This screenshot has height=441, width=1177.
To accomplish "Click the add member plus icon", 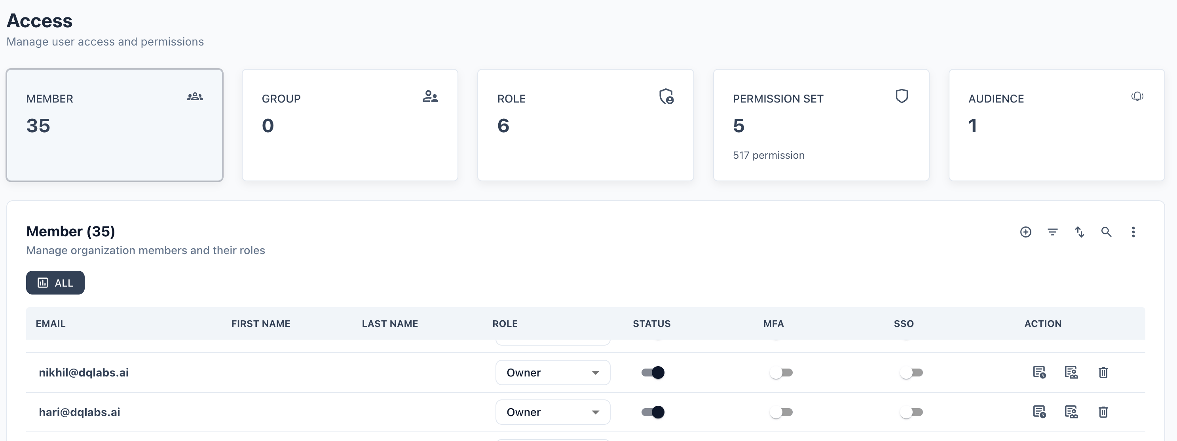I will coord(1026,232).
